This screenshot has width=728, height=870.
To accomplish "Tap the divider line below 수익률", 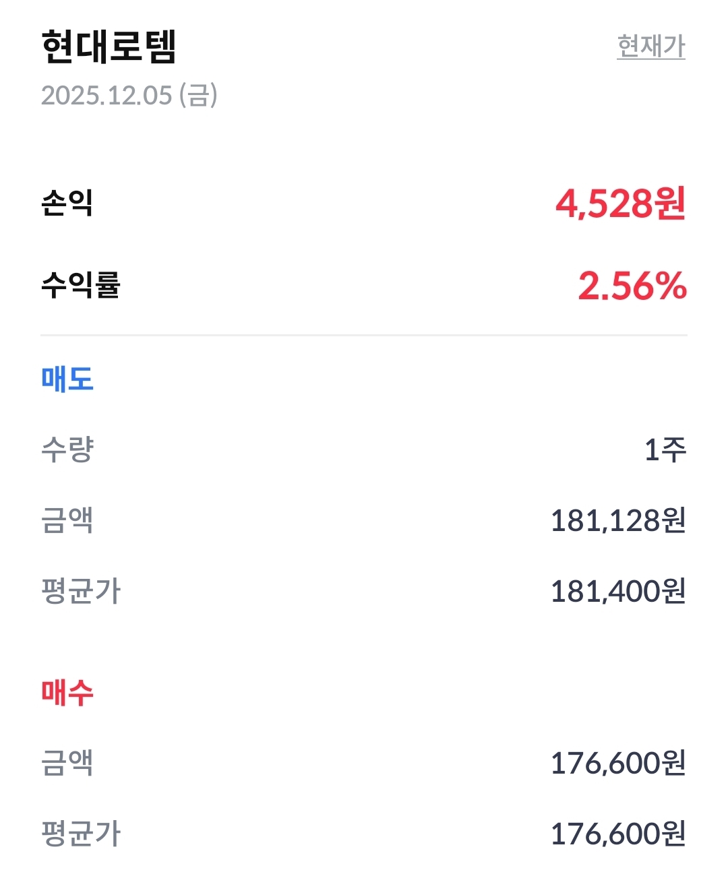I will tap(364, 334).
